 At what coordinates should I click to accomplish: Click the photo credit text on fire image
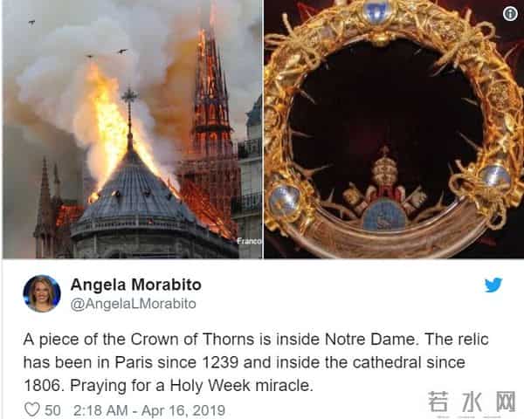pos(249,241)
